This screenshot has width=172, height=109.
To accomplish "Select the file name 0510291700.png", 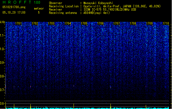I will tap(14, 7).
